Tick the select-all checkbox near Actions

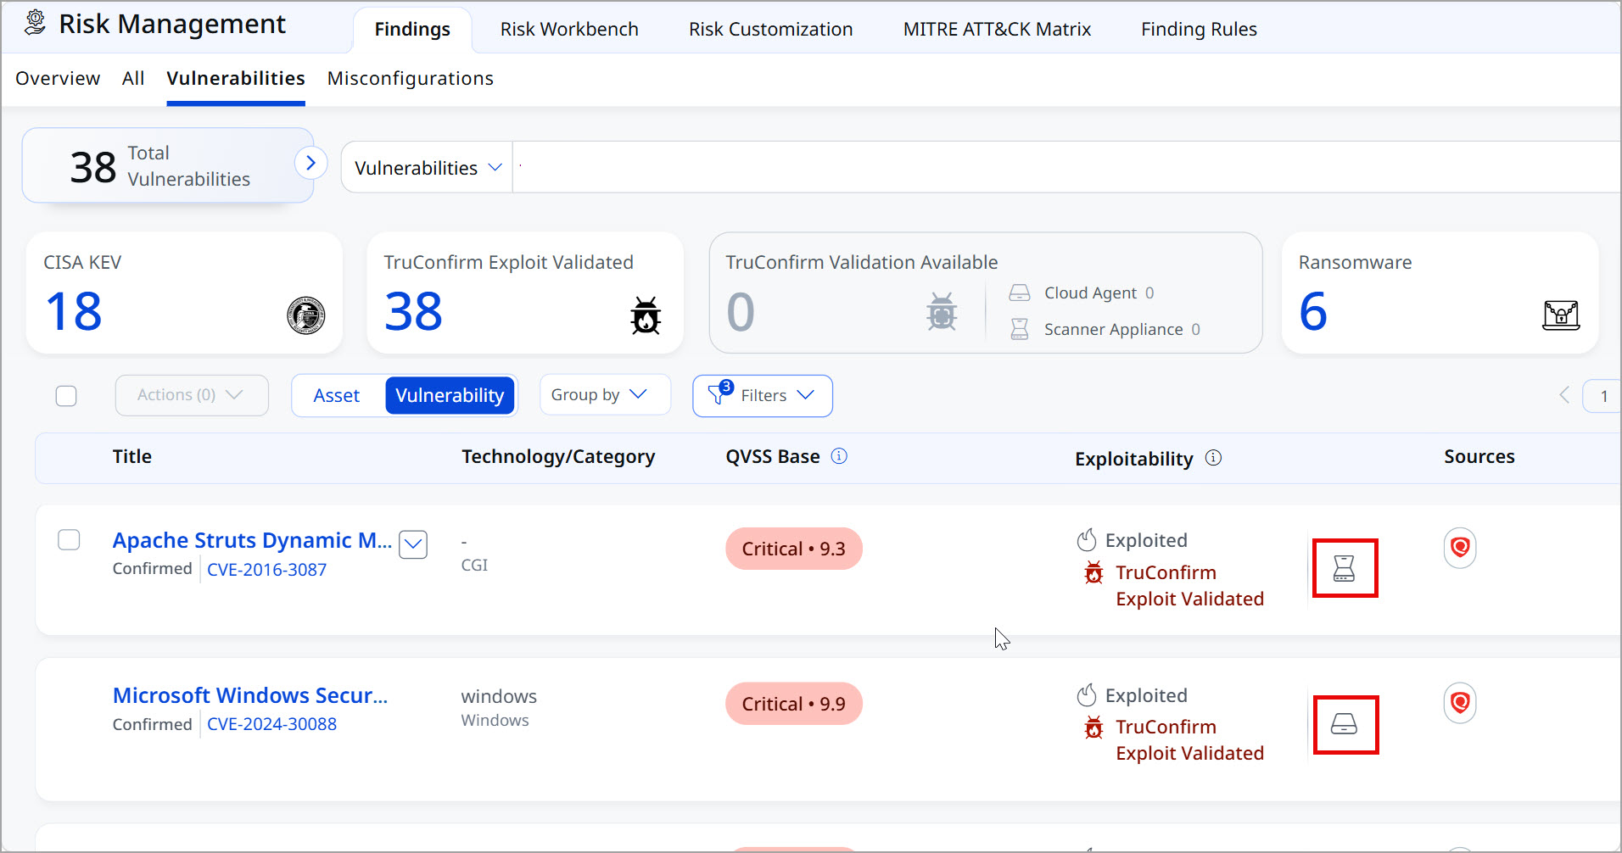tap(66, 396)
